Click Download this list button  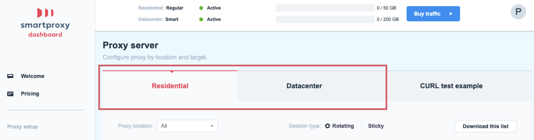point(486,126)
